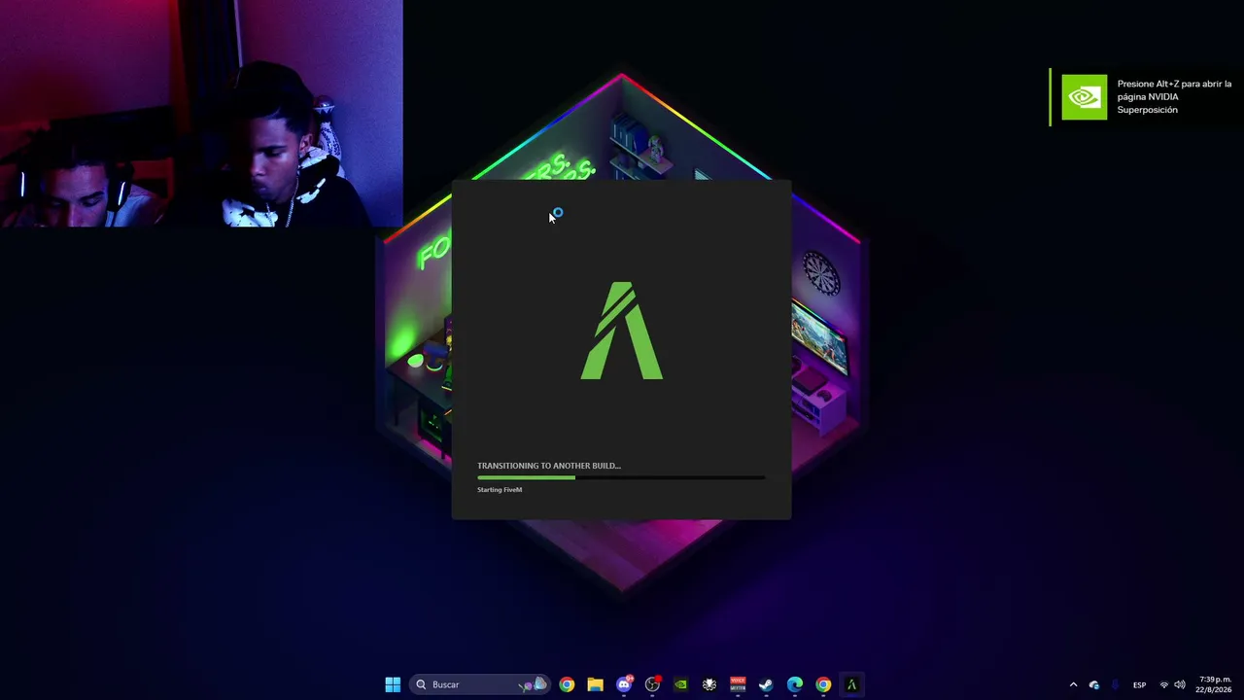Click the FiveM logo in the loader window
This screenshot has width=1244, height=700.
click(x=622, y=331)
